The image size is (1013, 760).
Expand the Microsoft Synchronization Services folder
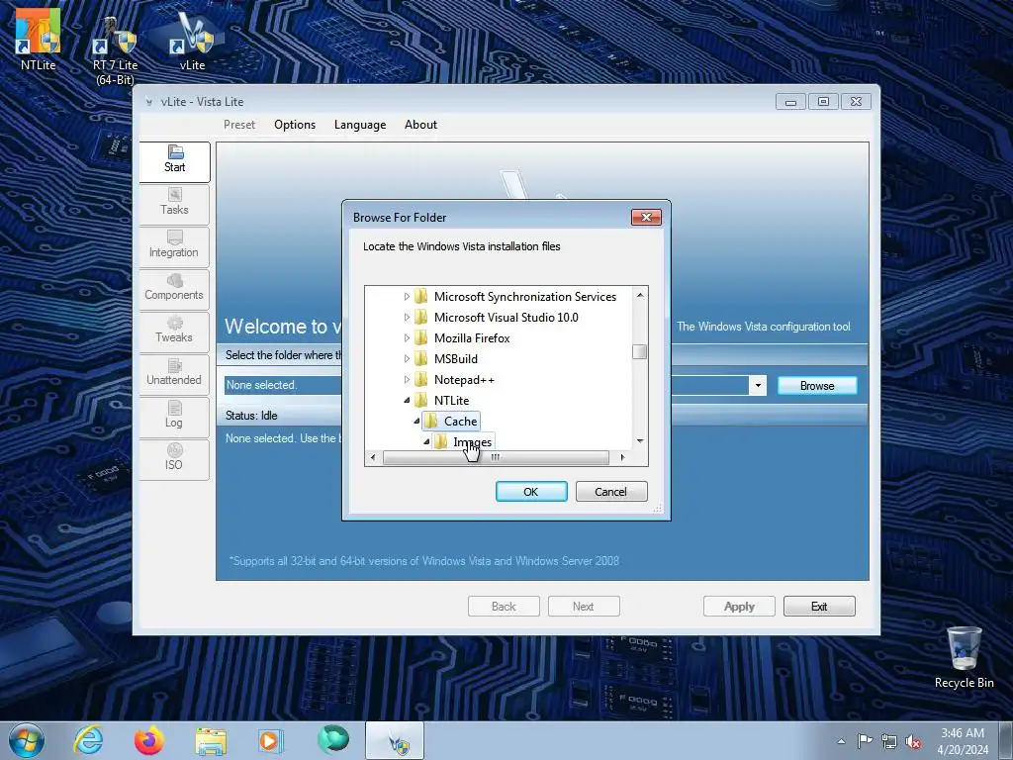click(407, 297)
